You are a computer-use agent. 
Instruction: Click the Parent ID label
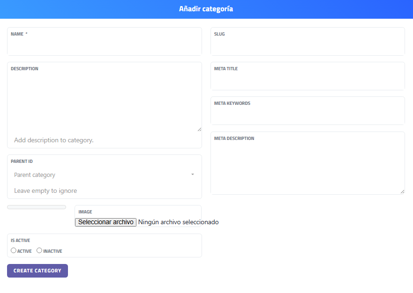(x=22, y=161)
